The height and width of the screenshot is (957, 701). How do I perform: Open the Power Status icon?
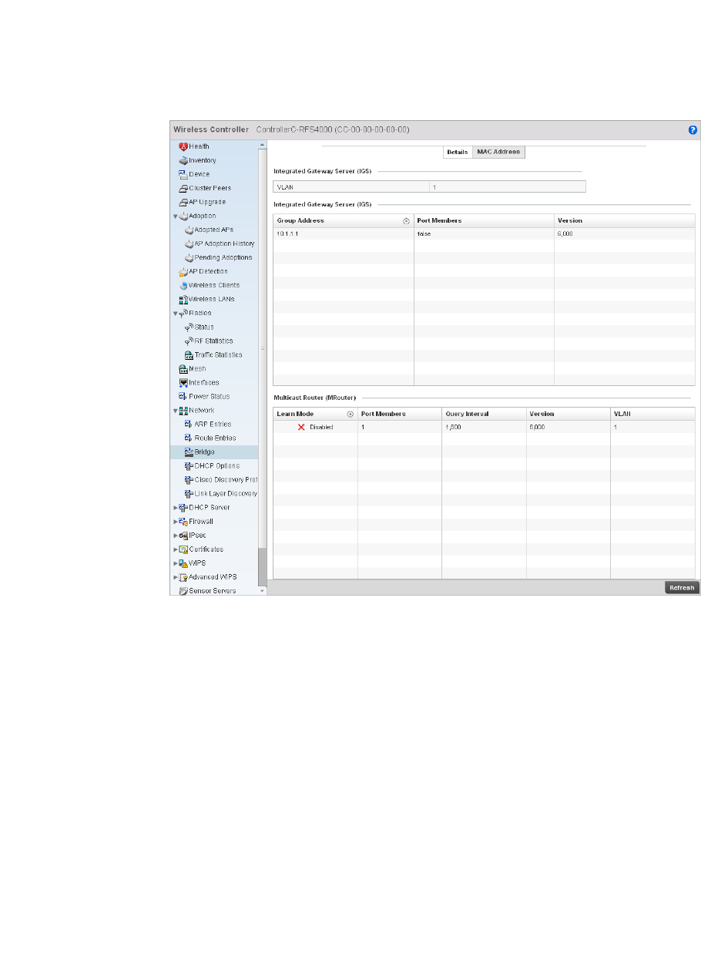click(x=183, y=396)
